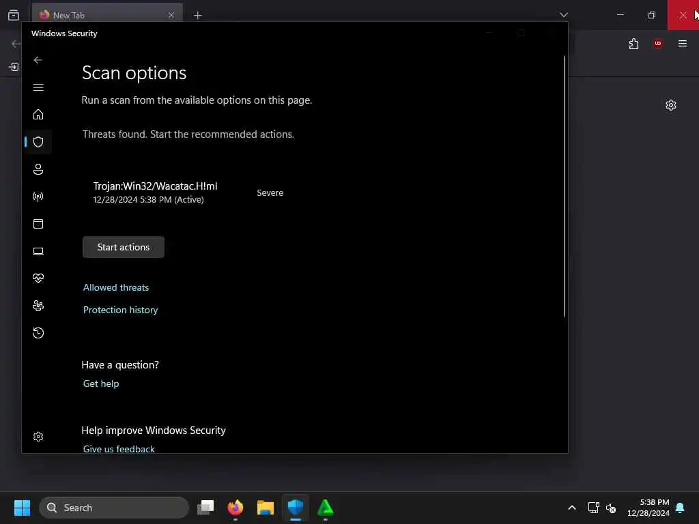
Task: Open network icon in system tray
Action: tap(593, 508)
